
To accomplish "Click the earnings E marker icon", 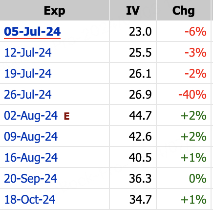I will pos(67,116).
